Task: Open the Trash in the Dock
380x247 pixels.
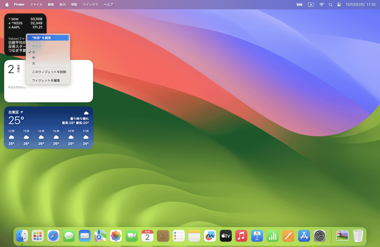Action: click(x=358, y=236)
